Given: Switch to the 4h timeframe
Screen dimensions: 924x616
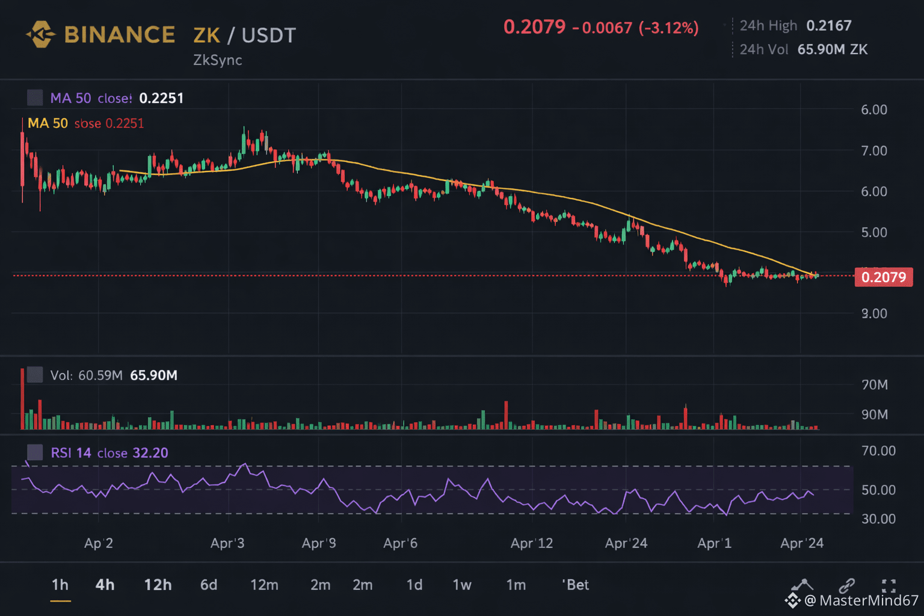Looking at the screenshot, I should click(x=105, y=585).
